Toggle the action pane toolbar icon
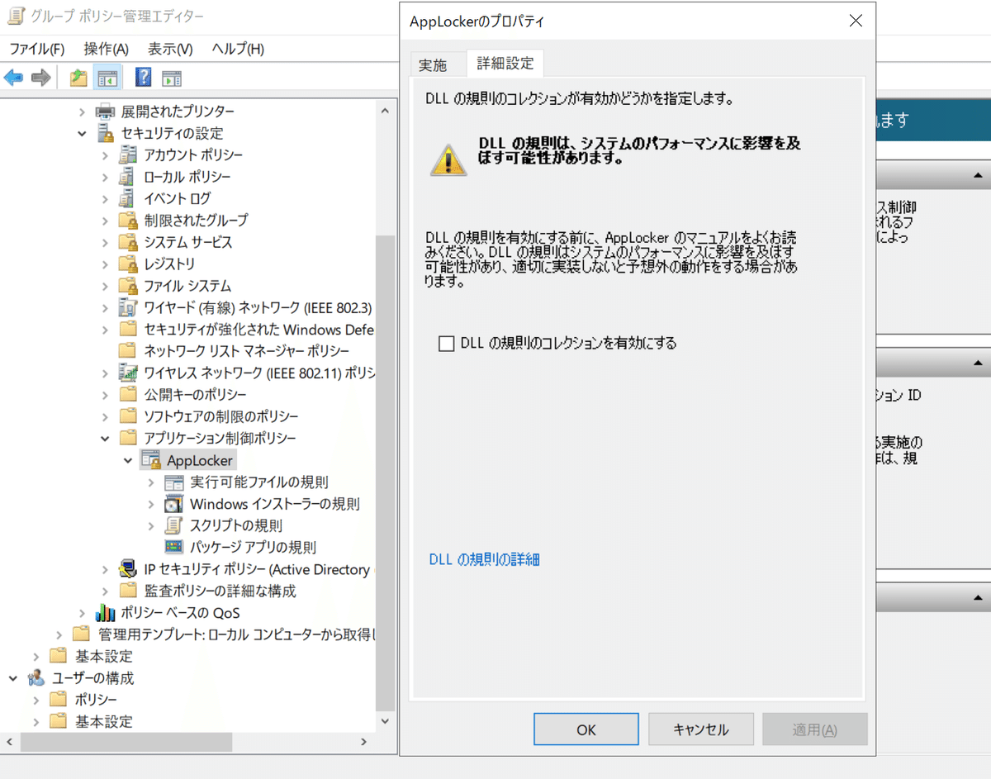991x779 pixels. pyautogui.click(x=172, y=78)
